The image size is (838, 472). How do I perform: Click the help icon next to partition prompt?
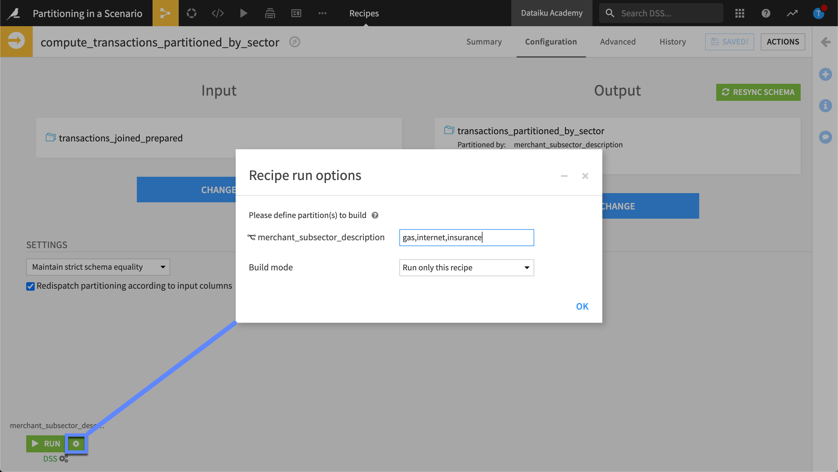pyautogui.click(x=375, y=215)
